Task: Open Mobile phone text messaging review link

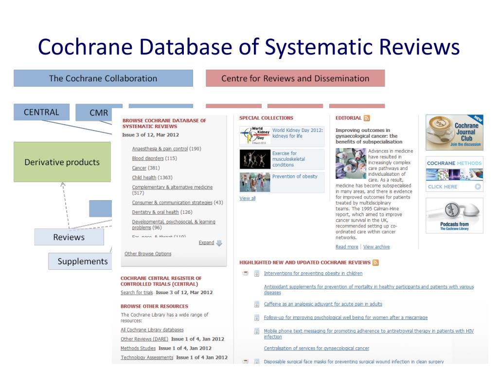Action: [369, 334]
